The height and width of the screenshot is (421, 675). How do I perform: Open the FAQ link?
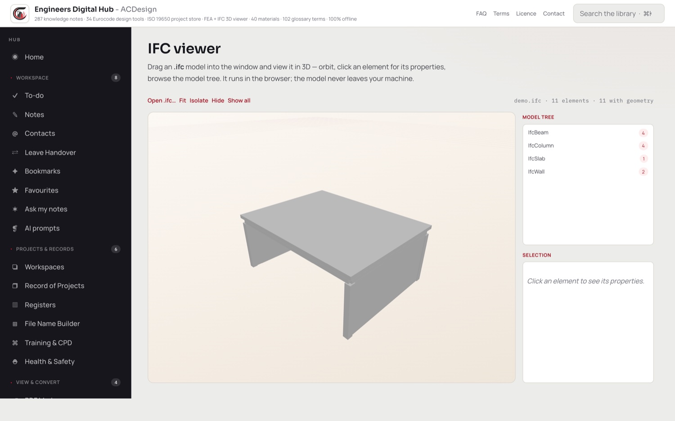pyautogui.click(x=481, y=13)
